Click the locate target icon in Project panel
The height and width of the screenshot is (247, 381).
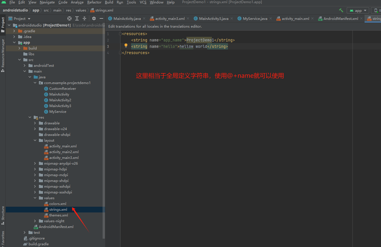click(69, 18)
